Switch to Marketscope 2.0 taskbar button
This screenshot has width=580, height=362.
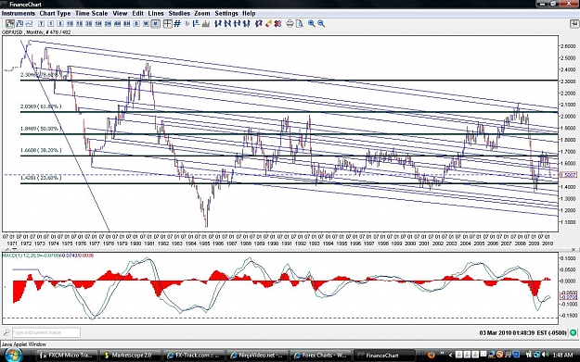coord(132,356)
